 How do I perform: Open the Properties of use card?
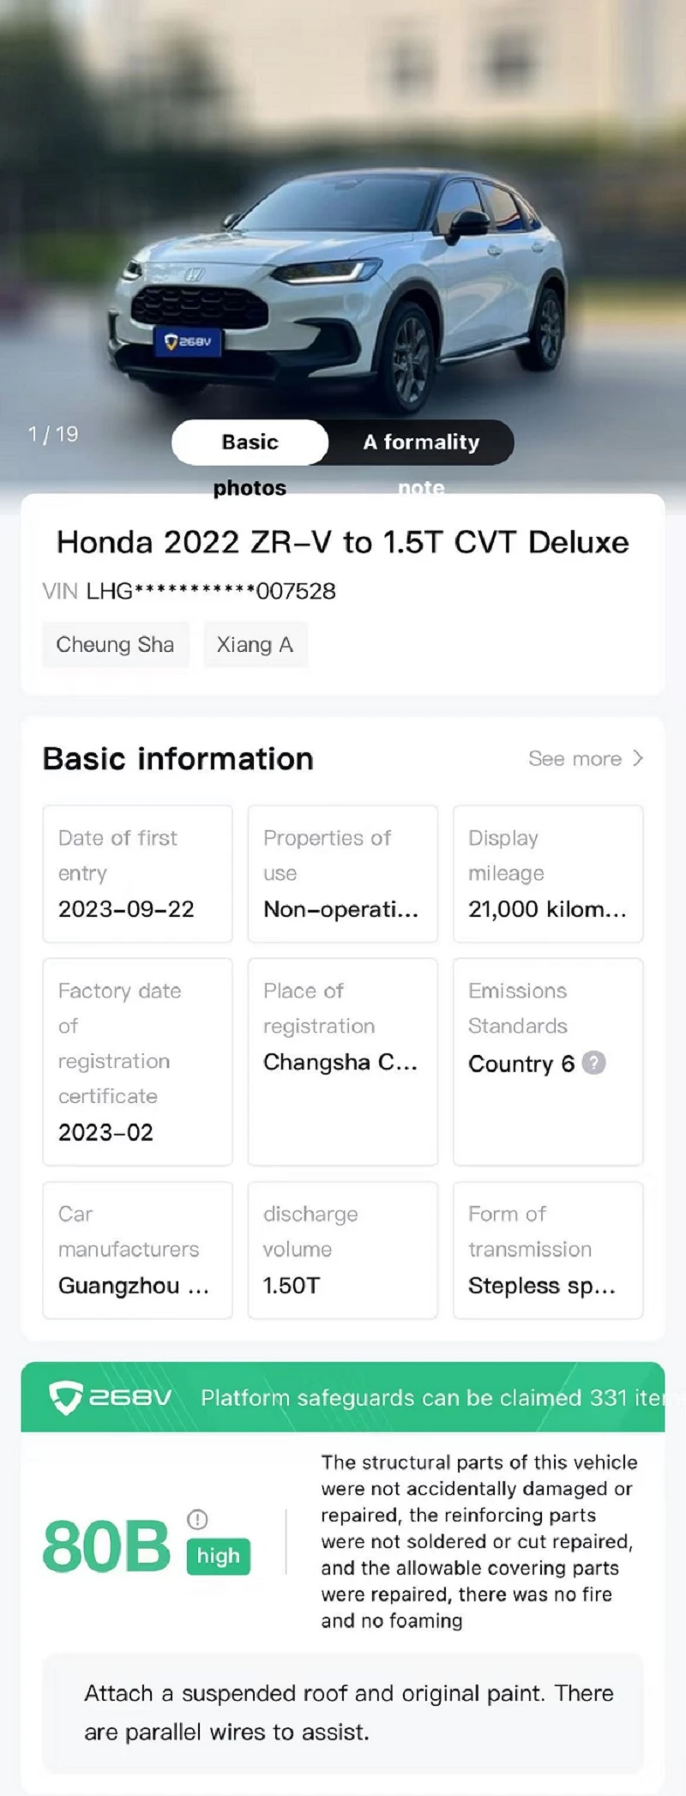(x=342, y=874)
